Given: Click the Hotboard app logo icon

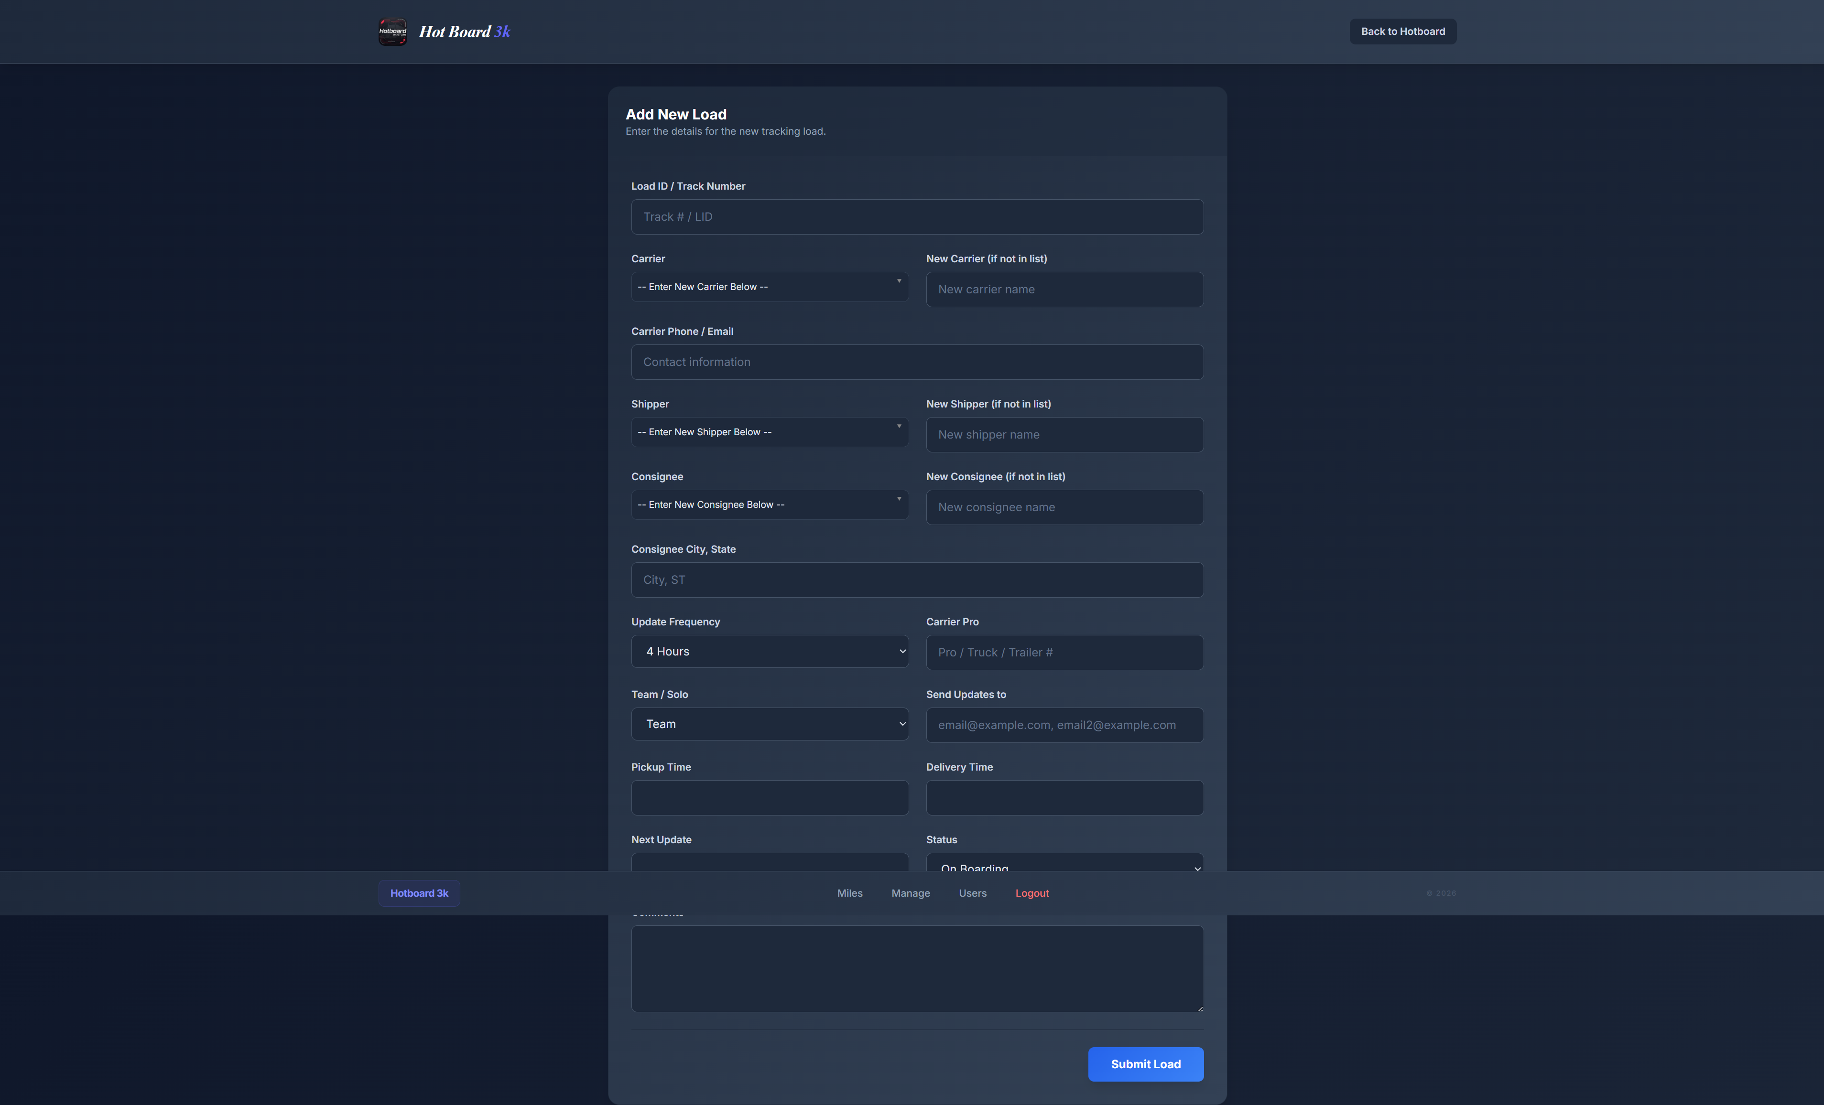Looking at the screenshot, I should click(x=393, y=31).
